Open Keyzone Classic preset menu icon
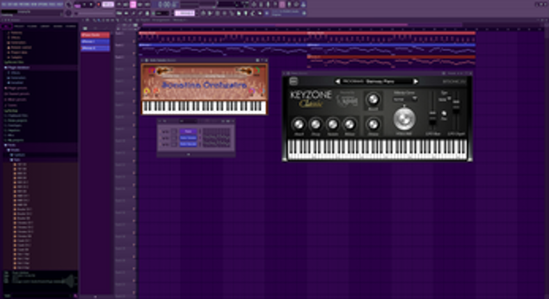This screenshot has height=299, width=549. click(294, 81)
